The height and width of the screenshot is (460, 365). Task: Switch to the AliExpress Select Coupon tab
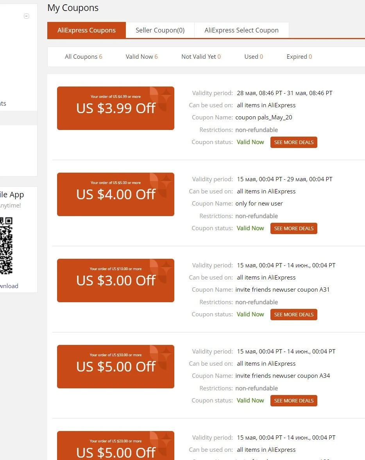242,30
